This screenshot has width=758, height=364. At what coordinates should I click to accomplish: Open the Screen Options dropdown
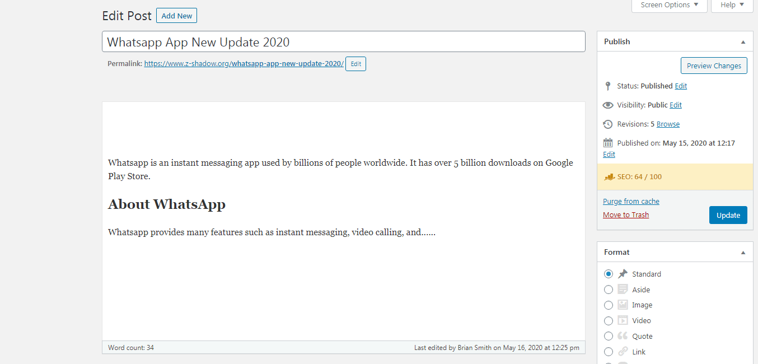669,5
